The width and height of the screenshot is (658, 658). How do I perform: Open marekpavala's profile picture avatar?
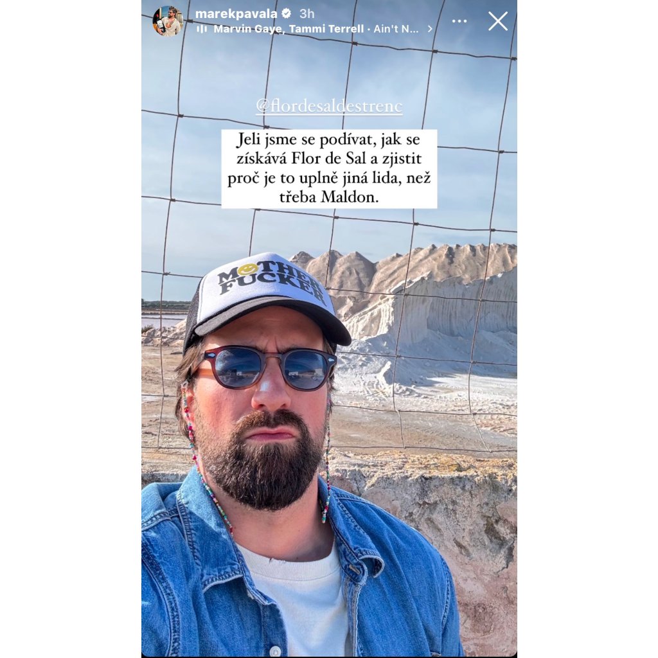[x=168, y=21]
